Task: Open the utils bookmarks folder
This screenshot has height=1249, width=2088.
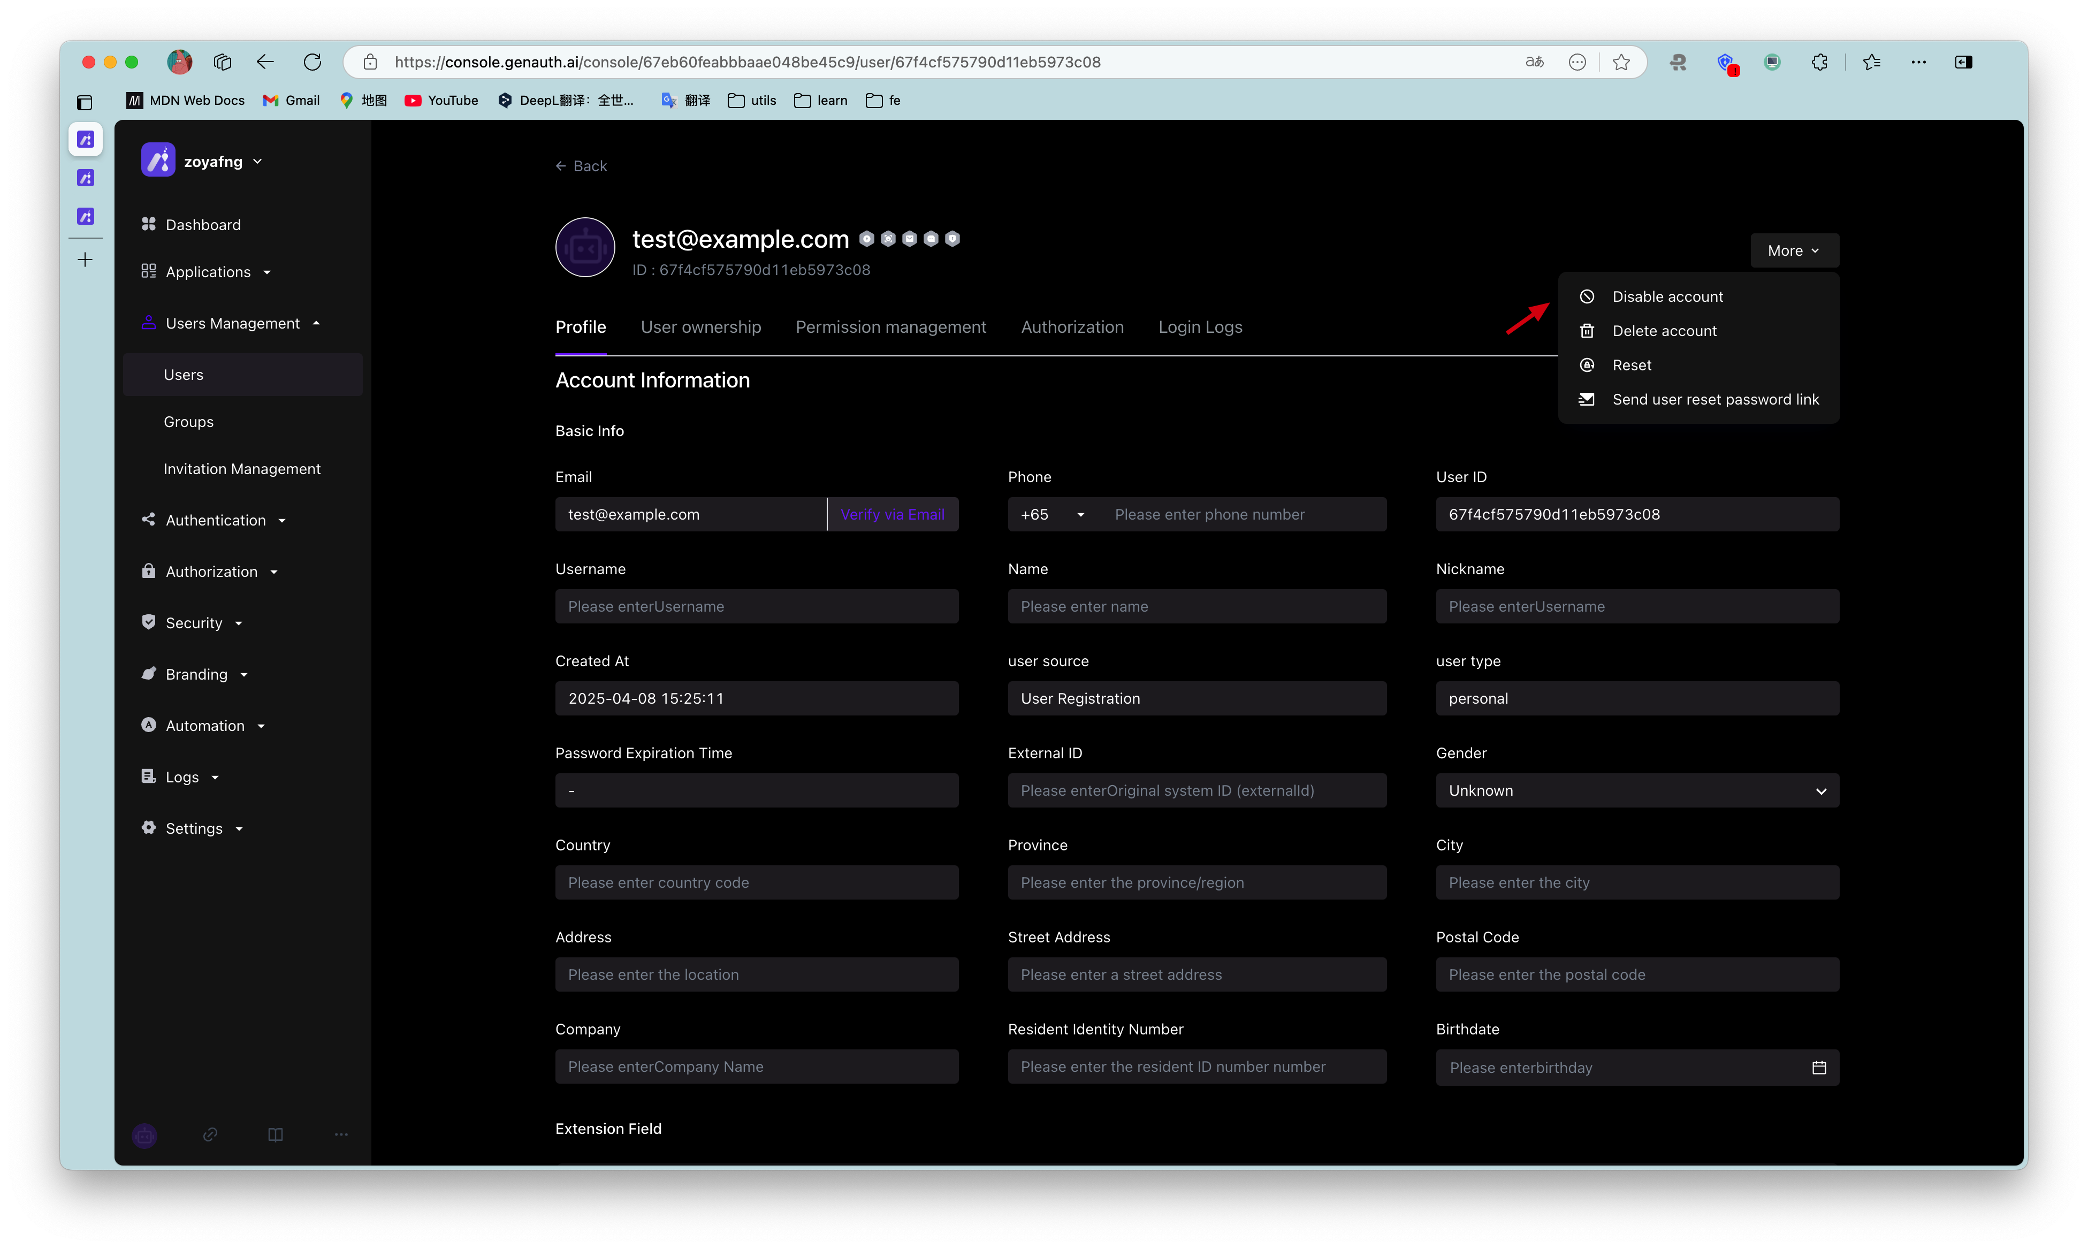Action: pyautogui.click(x=751, y=100)
